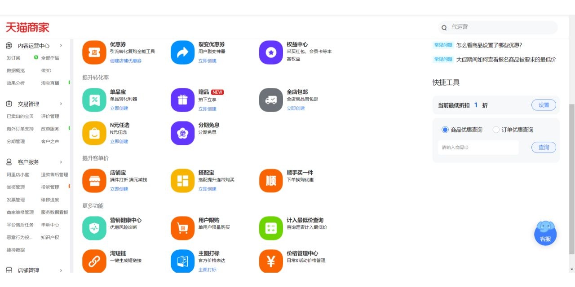
Task: Open the 店铺宝 storefront icon
Action: [94, 181]
